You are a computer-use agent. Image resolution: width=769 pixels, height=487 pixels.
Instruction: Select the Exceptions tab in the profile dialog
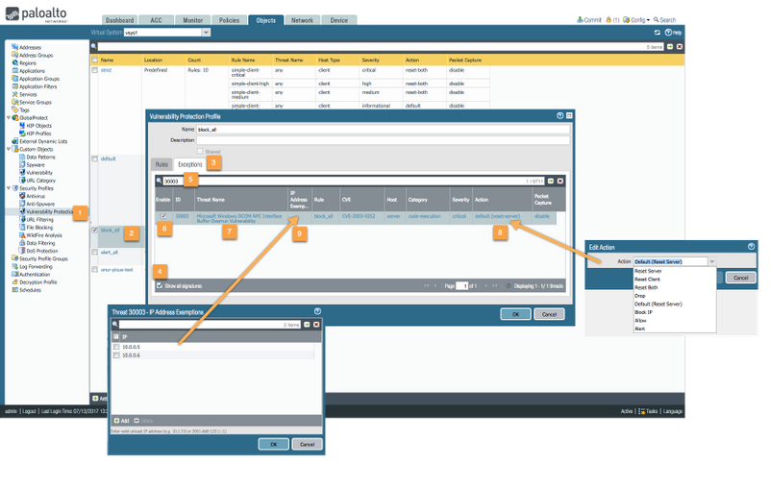189,164
